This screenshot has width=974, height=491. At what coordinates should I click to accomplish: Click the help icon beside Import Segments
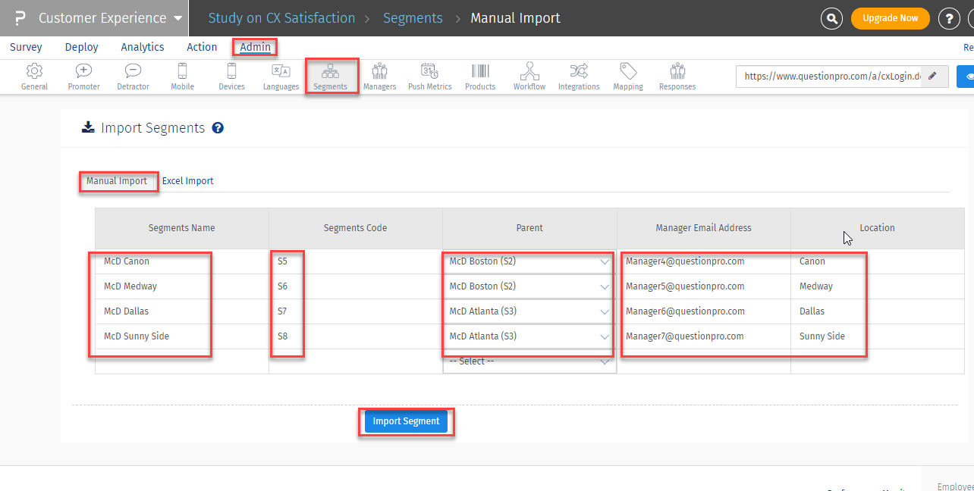[x=218, y=128]
